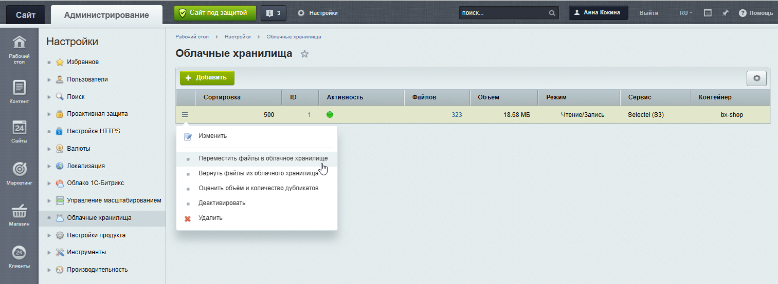Click the pin icon in top bar
The height and width of the screenshot is (284, 778).
click(x=725, y=13)
